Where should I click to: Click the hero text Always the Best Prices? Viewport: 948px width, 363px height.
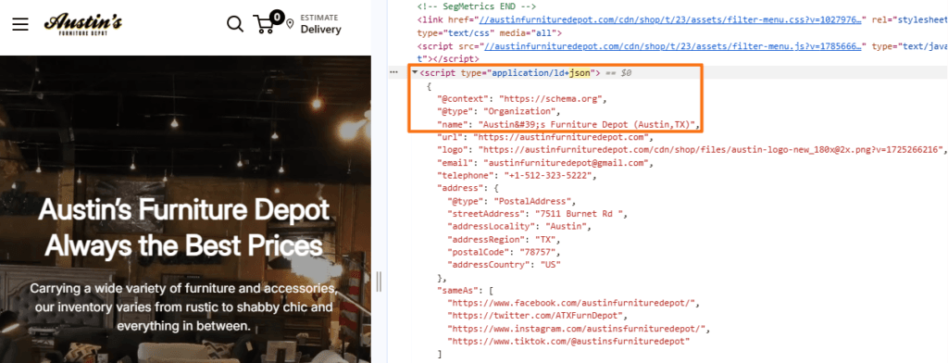pyautogui.click(x=184, y=246)
